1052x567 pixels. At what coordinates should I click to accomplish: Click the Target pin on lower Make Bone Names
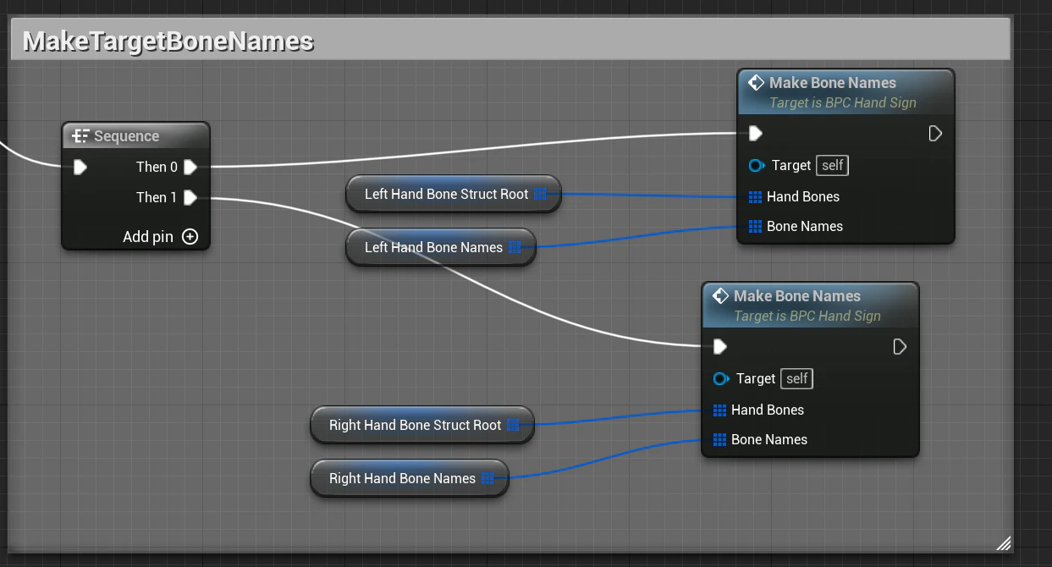click(x=722, y=379)
